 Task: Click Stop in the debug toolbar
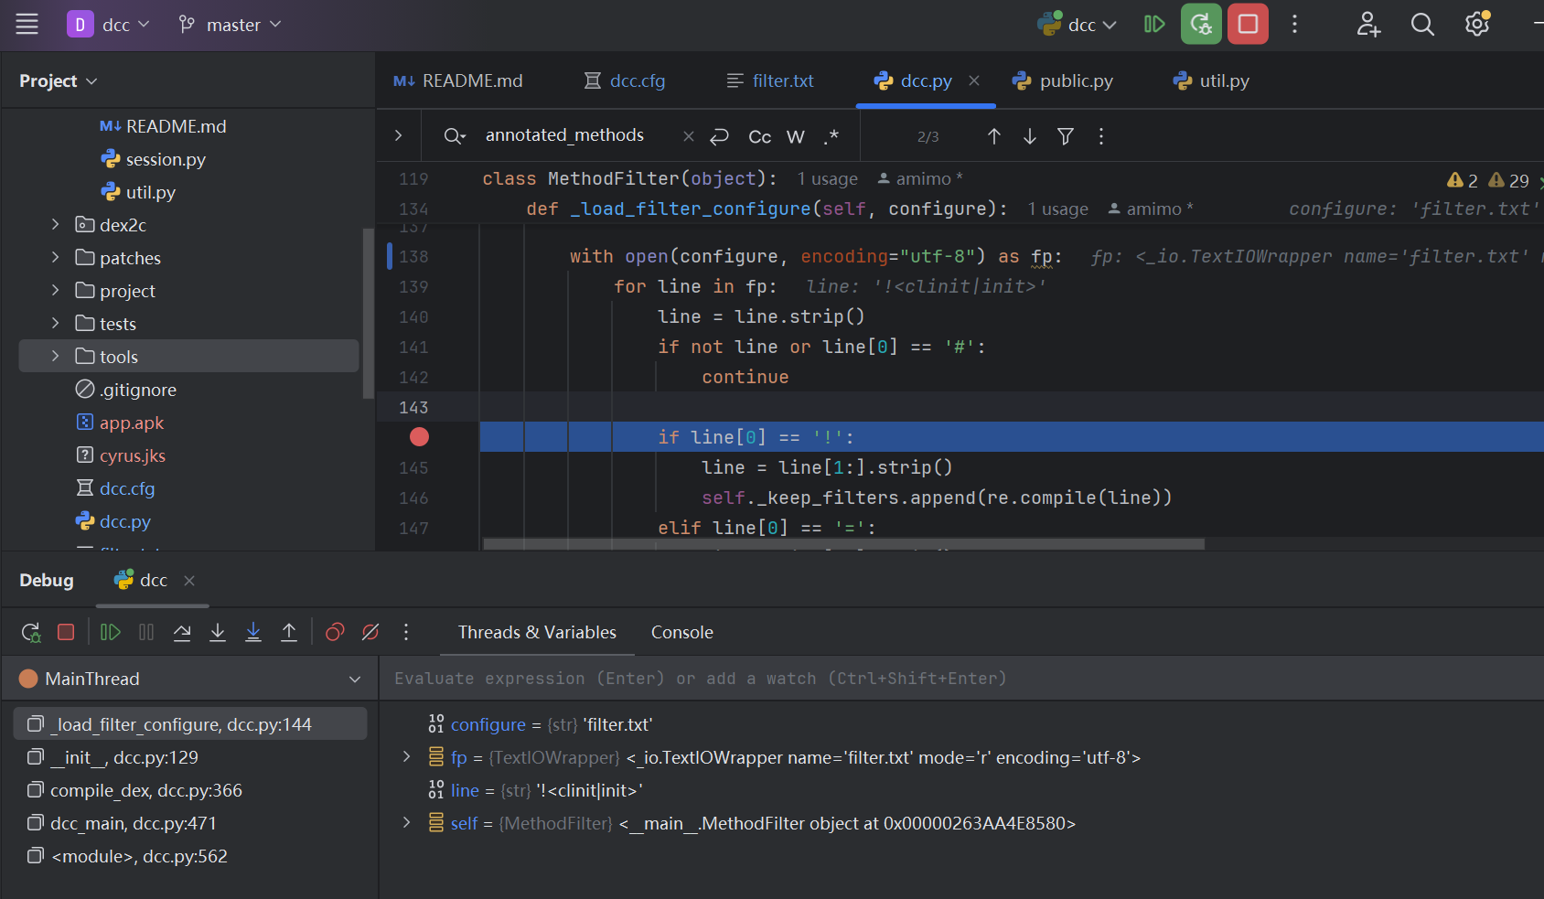66,632
